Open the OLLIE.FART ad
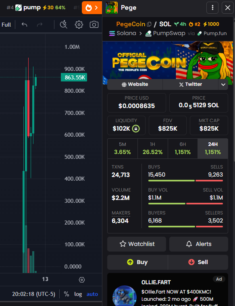235x306 pixels. (x=168, y=289)
